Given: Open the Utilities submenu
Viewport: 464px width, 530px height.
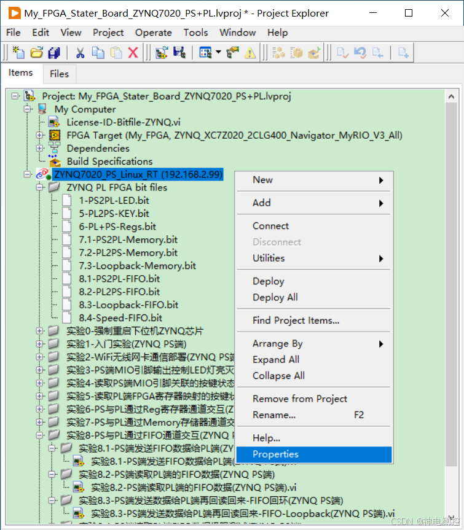Looking at the screenshot, I should point(314,258).
